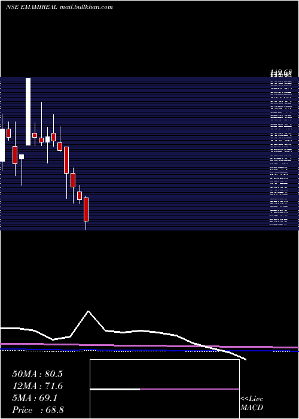Click the 12MA : 71.6 label

(37, 386)
